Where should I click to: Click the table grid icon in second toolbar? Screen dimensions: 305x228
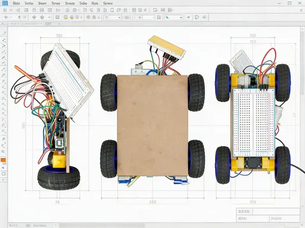(57, 17)
